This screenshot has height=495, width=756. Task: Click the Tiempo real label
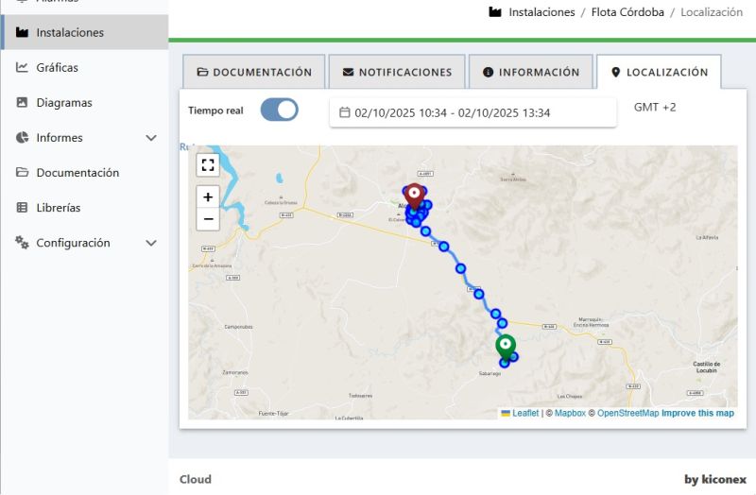[x=215, y=111]
